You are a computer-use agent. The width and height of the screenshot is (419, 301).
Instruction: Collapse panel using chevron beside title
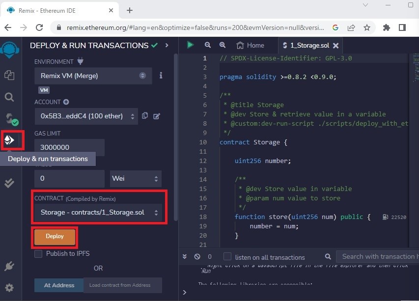[167, 45]
